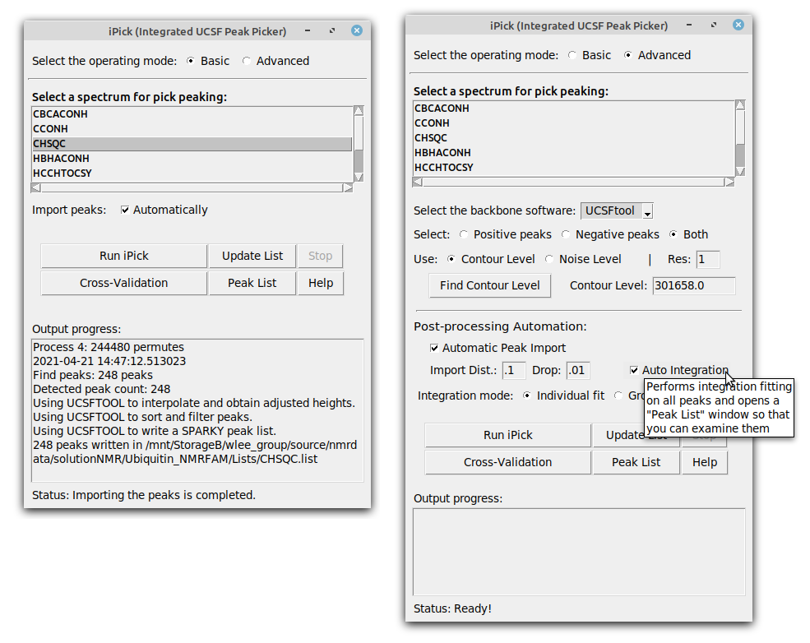Maximize the right iPick window

coord(714,25)
